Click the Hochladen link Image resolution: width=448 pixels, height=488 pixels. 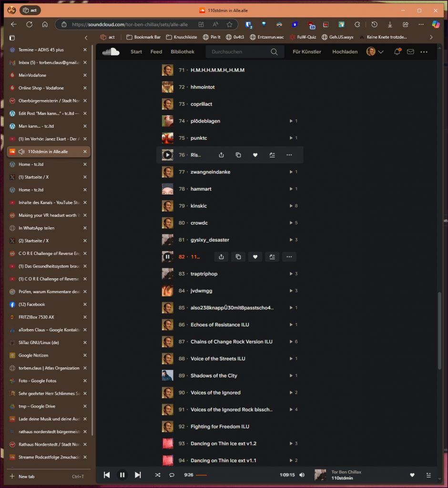[345, 51]
